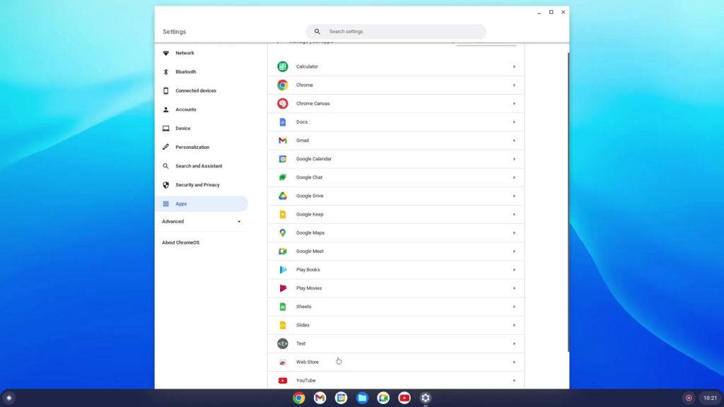Open the Google Meet row label
This screenshot has width=724, height=407.
point(310,251)
